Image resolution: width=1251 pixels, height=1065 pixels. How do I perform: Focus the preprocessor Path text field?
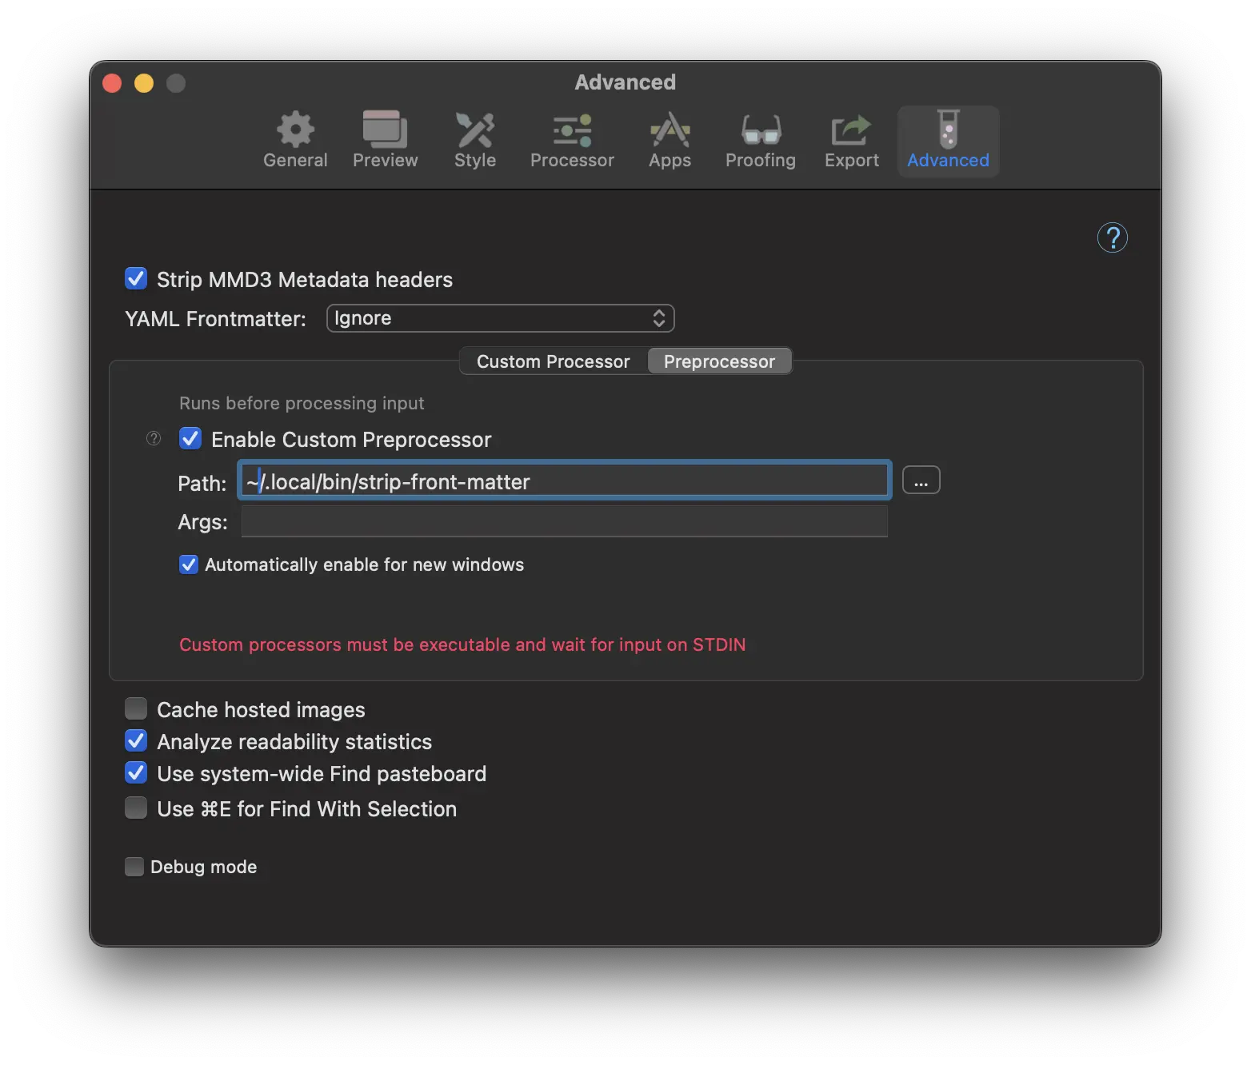[x=564, y=481]
